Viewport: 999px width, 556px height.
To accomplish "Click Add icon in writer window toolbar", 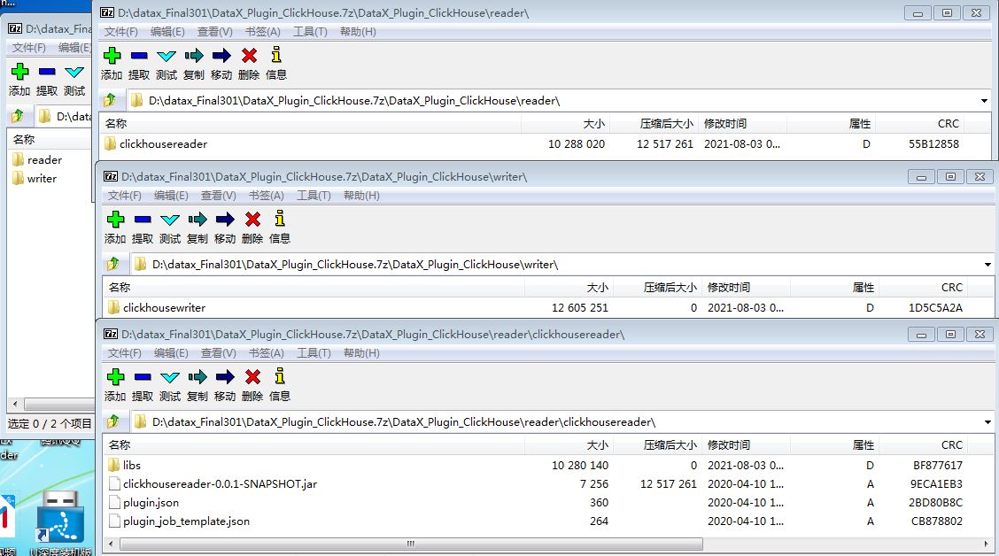I will click(115, 219).
